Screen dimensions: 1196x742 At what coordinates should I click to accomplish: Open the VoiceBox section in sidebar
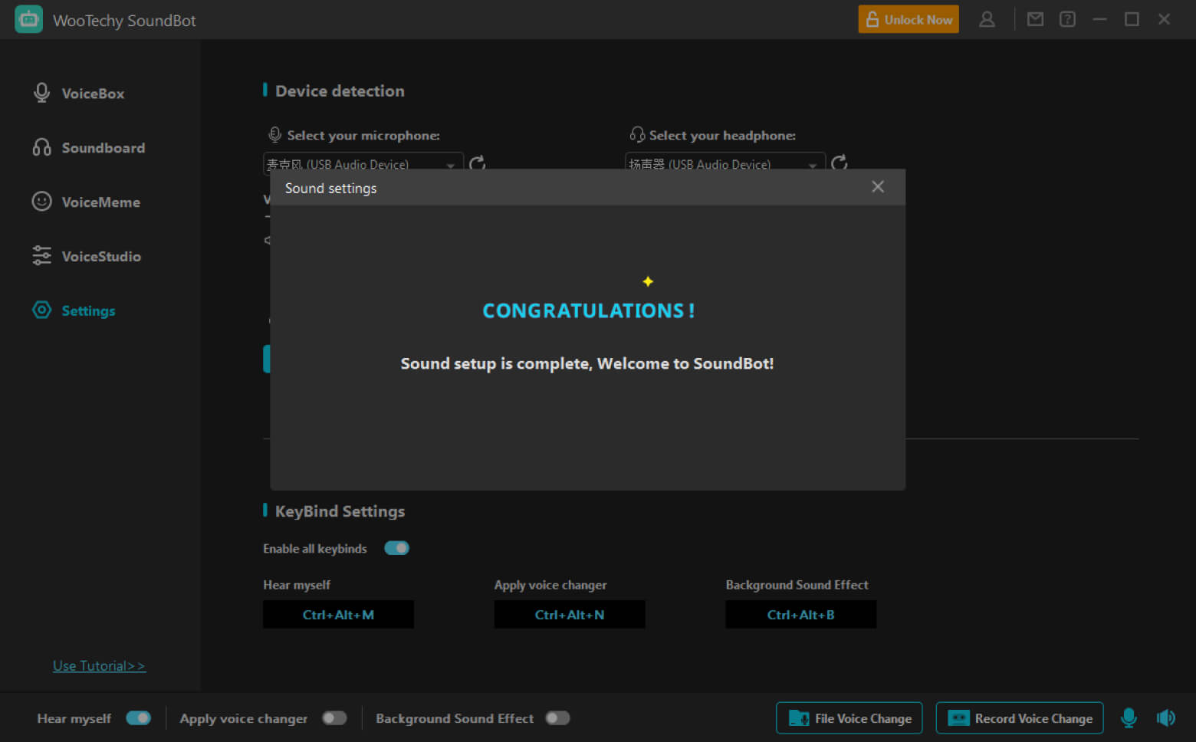pos(92,94)
